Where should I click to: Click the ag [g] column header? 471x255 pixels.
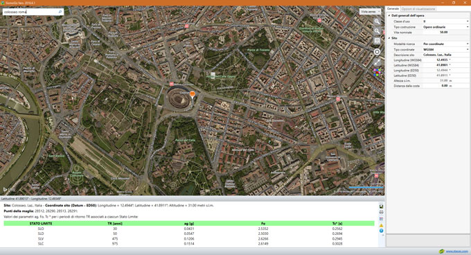pos(189,223)
